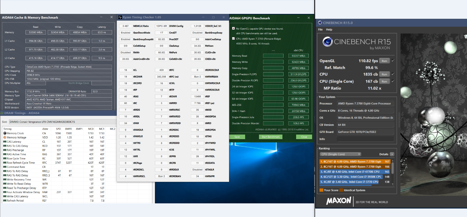Click the tCL value field in Ryzen Timing Checker
Viewport: 467px width, 217px height.
point(126,70)
